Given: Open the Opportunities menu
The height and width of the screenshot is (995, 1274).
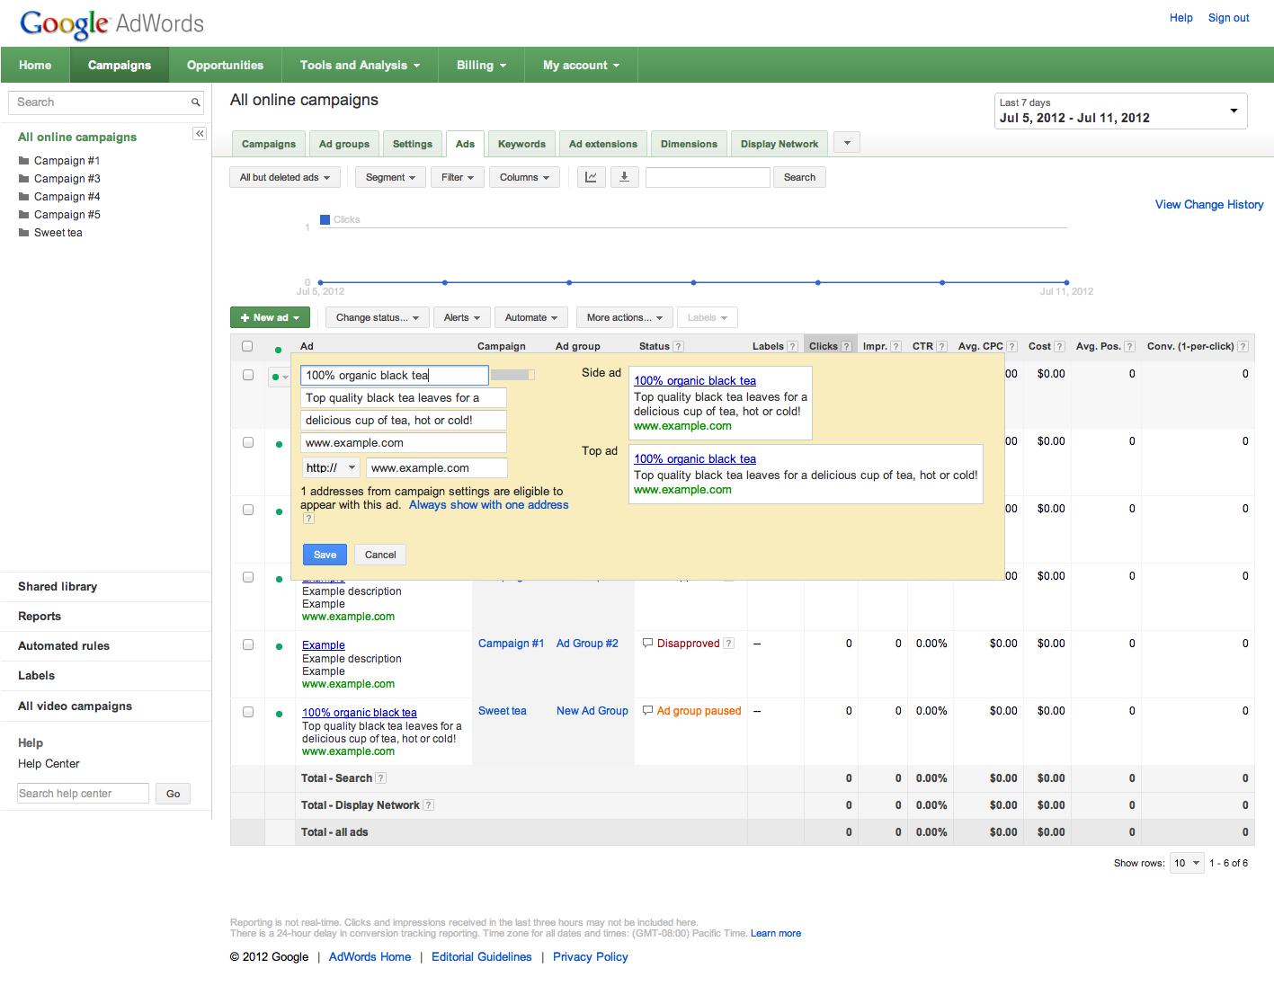Looking at the screenshot, I should pyautogui.click(x=226, y=65).
